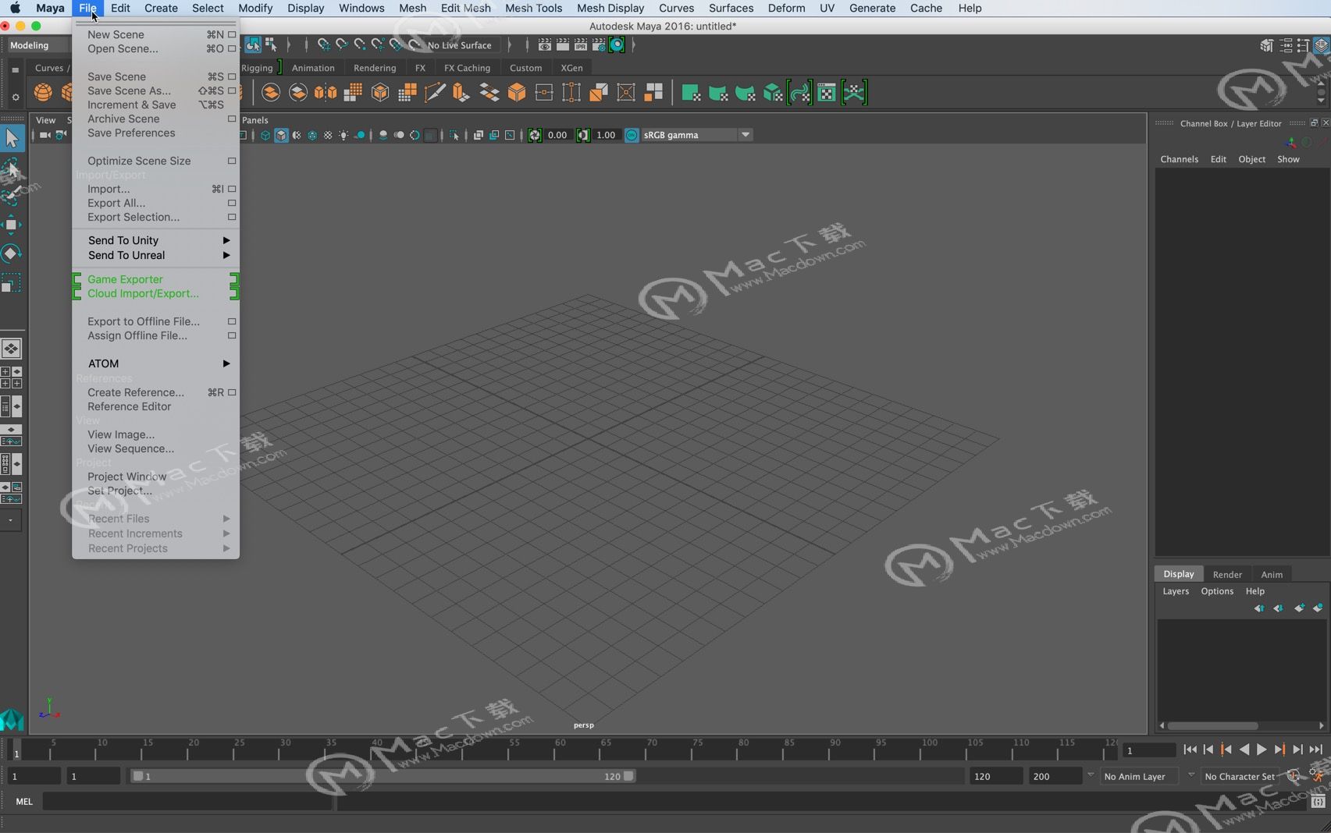Open the No Character Set dropdown
Screen dimensions: 1331x833
pyautogui.click(x=1241, y=776)
